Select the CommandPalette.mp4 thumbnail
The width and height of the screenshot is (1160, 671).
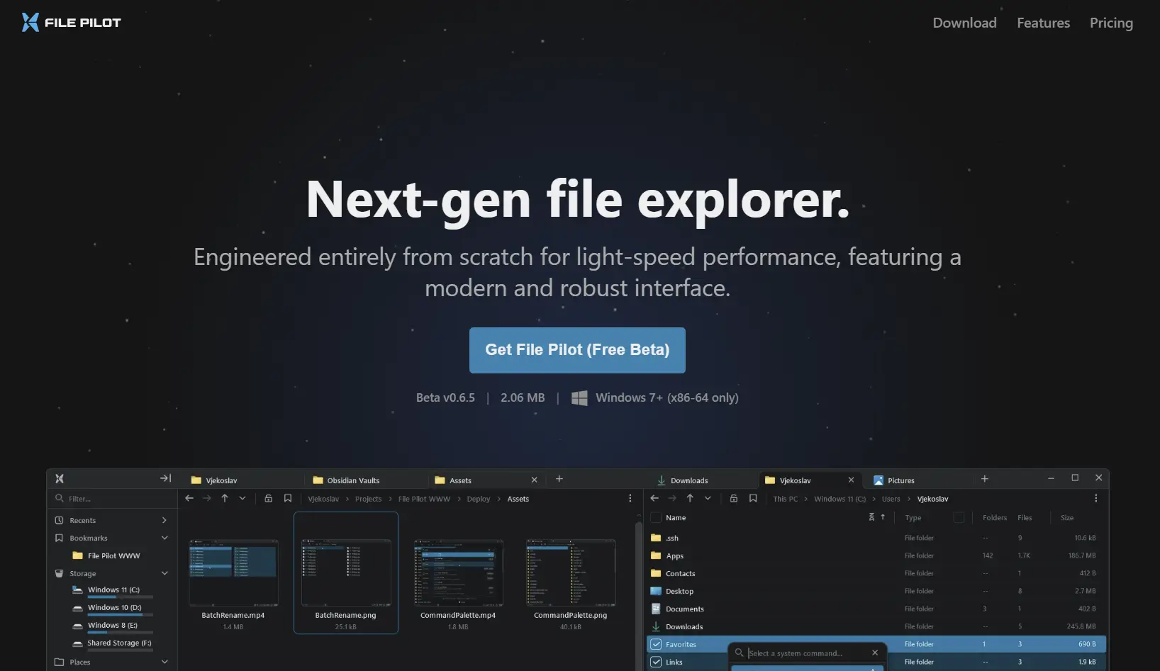459,573
